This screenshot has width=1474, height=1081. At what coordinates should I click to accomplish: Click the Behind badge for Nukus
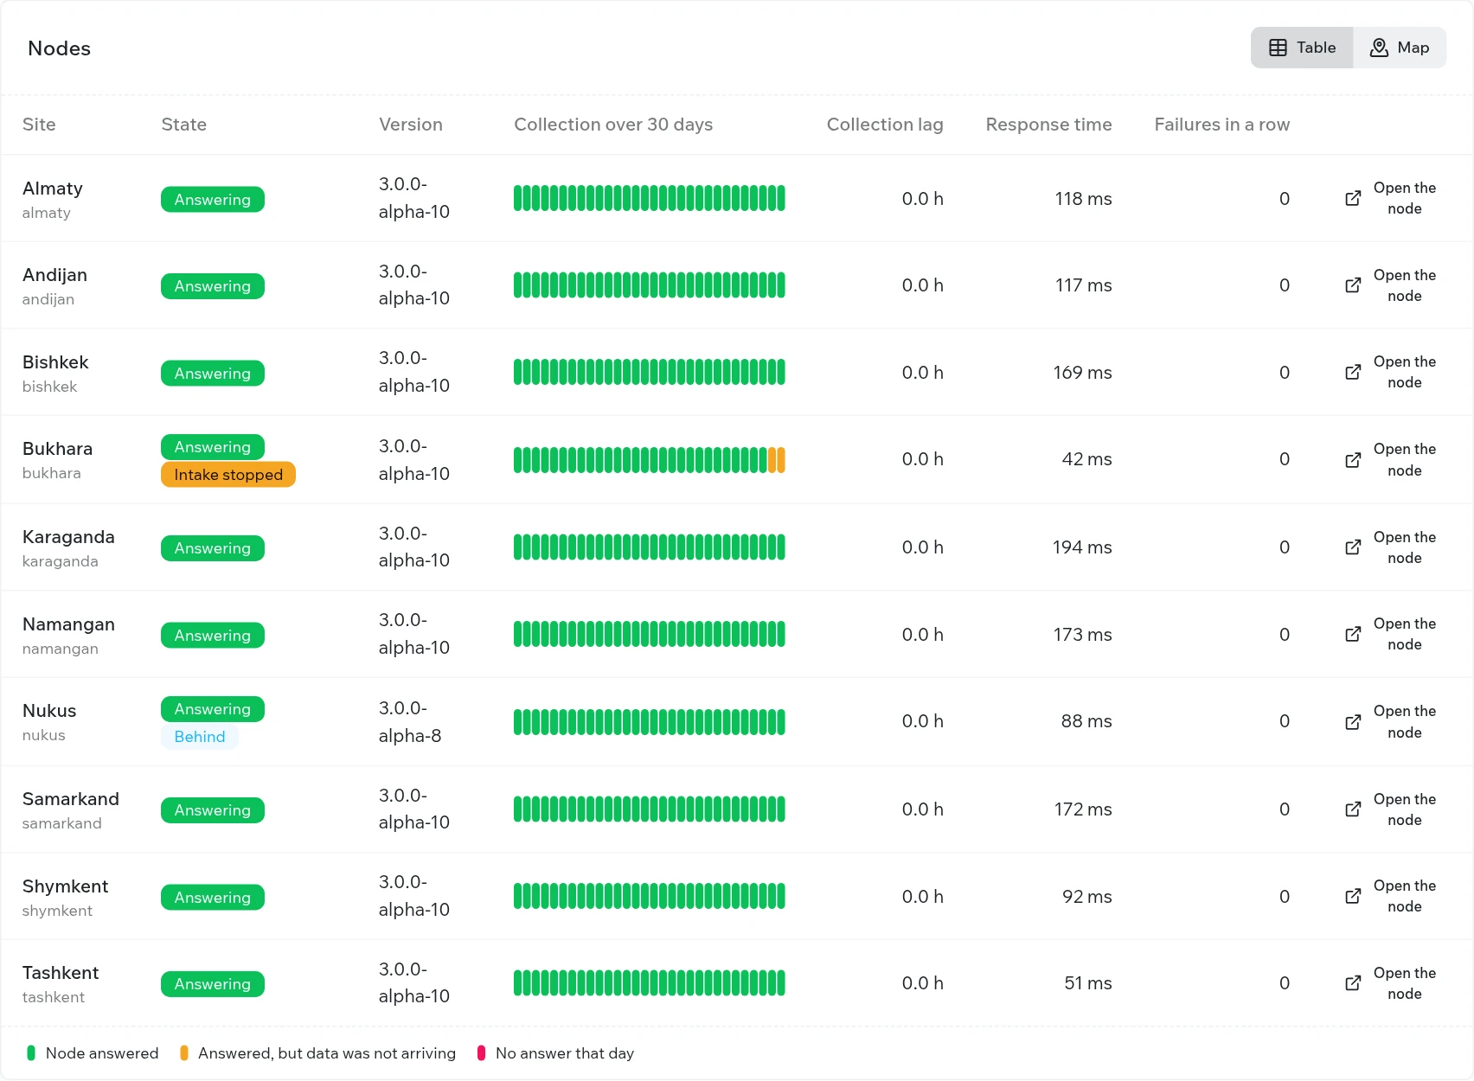point(200,737)
